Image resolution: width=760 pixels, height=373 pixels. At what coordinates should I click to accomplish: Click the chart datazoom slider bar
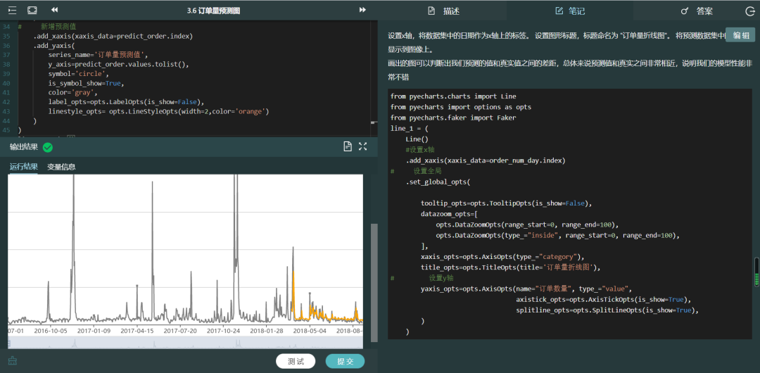tap(185, 342)
